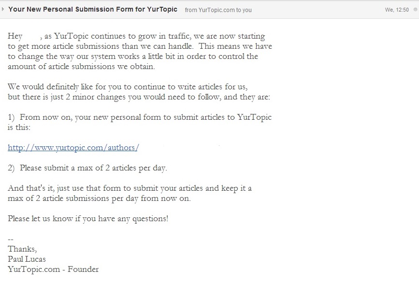Viewport: 419px width, 297px height.
Task: Click the '1) From now on' line
Action: pyautogui.click(x=140, y=117)
